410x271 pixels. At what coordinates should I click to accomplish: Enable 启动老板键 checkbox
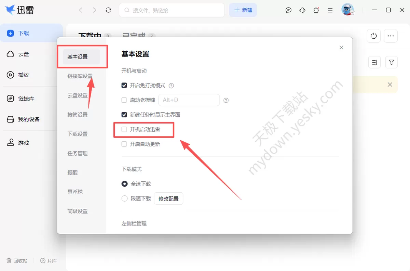pos(124,100)
